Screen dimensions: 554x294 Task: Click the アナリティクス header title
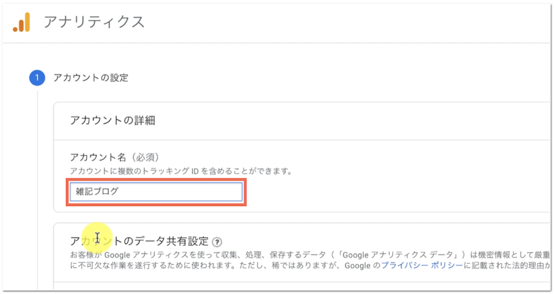(x=94, y=23)
